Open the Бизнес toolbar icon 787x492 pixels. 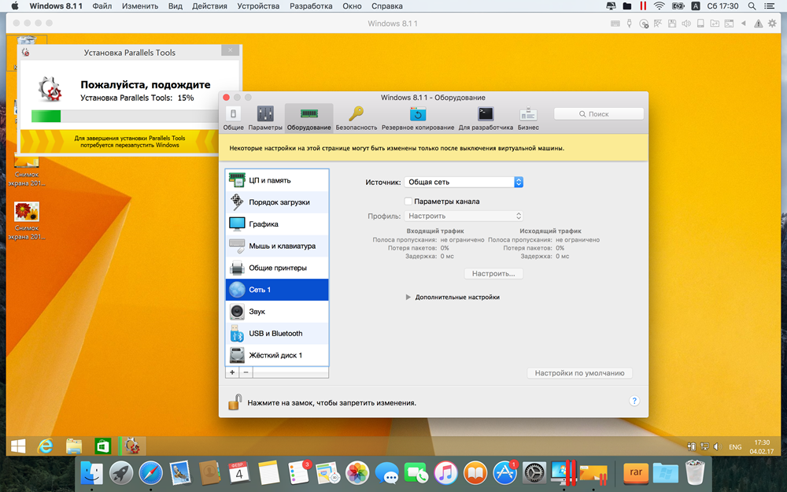pyautogui.click(x=528, y=116)
